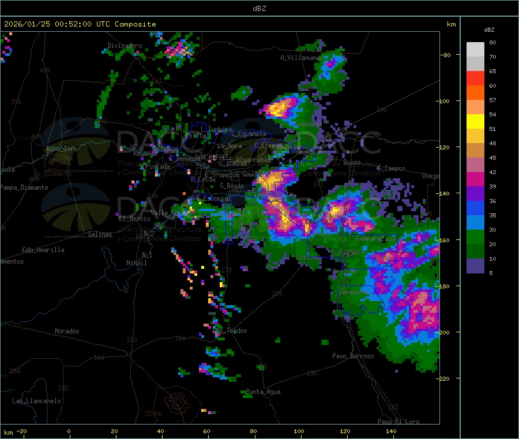Select the 'S_Rosas' place label
The width and height of the screenshot is (519, 439).
tap(232, 186)
